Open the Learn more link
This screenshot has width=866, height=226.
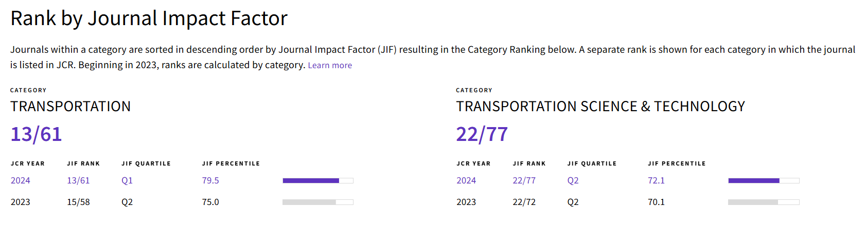[x=330, y=66]
